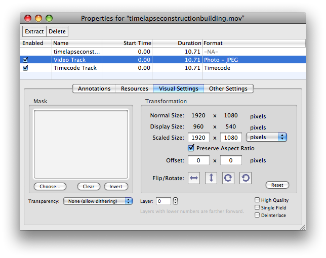
Task: Click the flip horizontal icon
Action: (x=194, y=178)
